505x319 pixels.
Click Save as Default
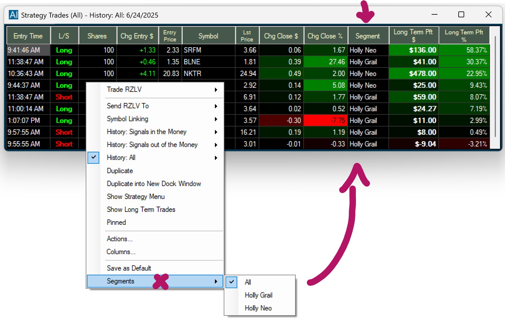(155, 268)
